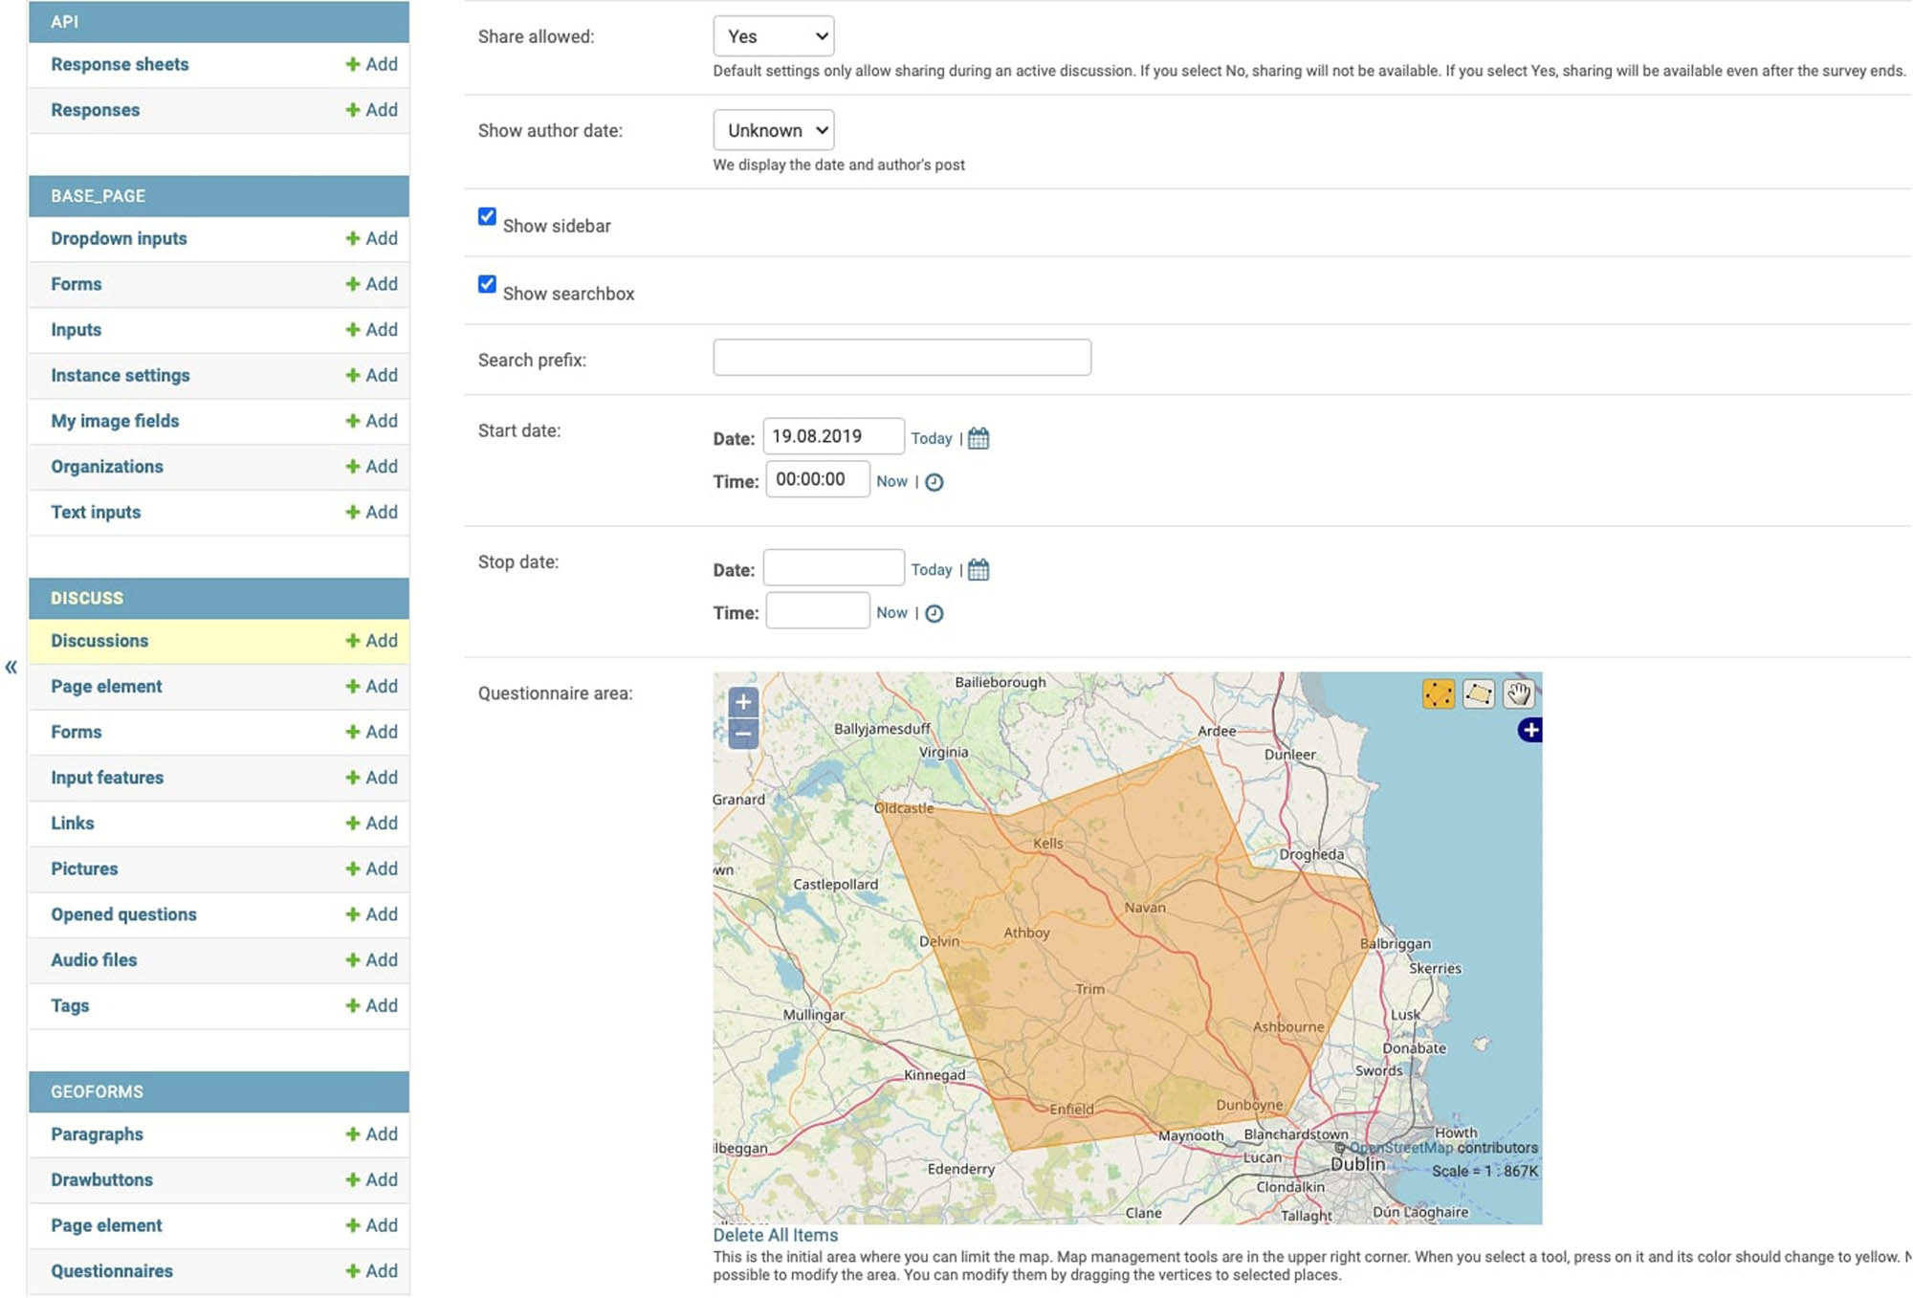Click Now link for Stop time
The width and height of the screenshot is (1913, 1298).
coord(891,613)
